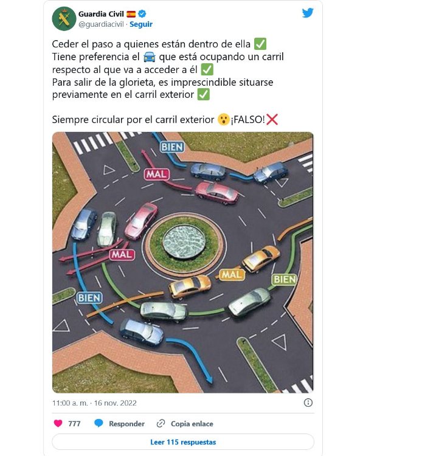
Task: Follow the account via Seguir
Action: 140,24
